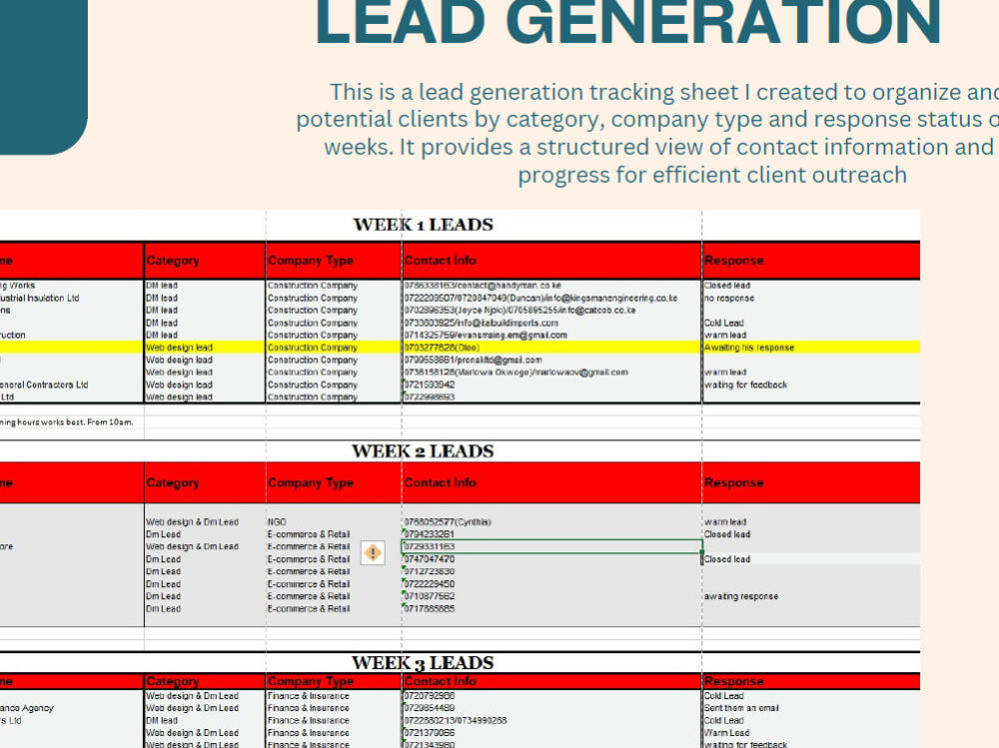Click the 0788052577(Cynthia) contact cell
999x748 pixels.
point(551,522)
